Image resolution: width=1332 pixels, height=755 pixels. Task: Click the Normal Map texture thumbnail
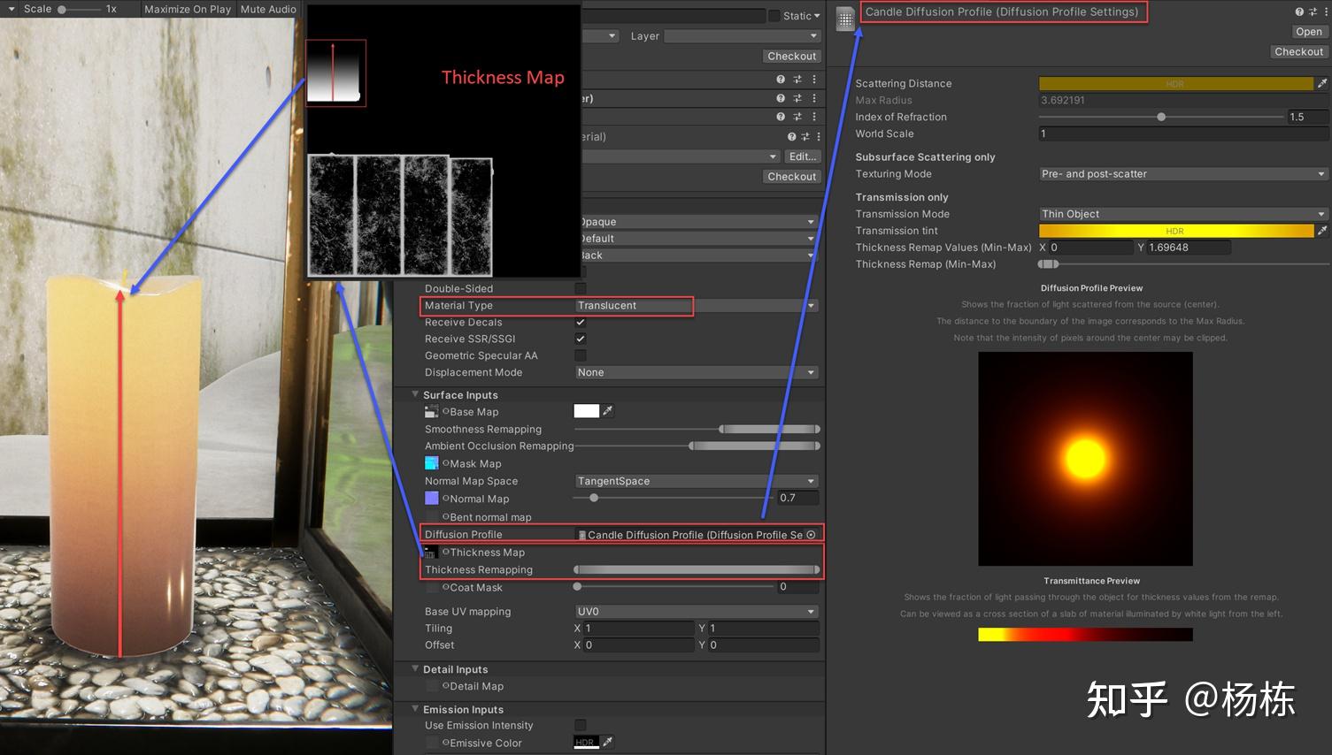click(x=432, y=499)
